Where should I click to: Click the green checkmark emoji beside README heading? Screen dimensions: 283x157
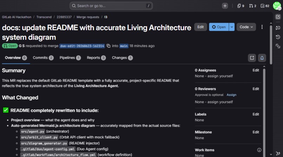[x=6, y=110]
